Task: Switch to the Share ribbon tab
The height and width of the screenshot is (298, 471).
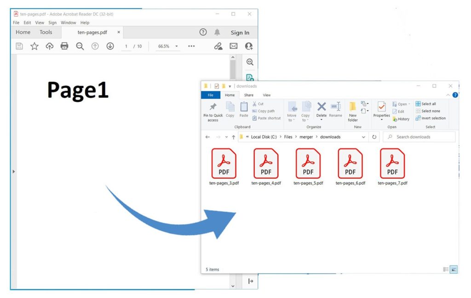Action: [249, 95]
